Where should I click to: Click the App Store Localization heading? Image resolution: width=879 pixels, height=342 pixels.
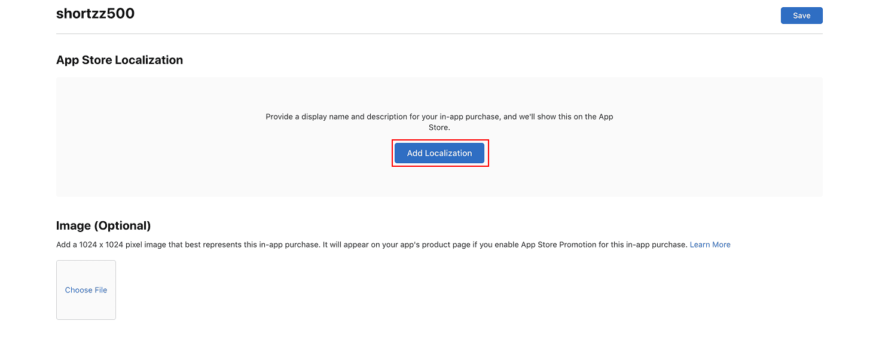120,60
